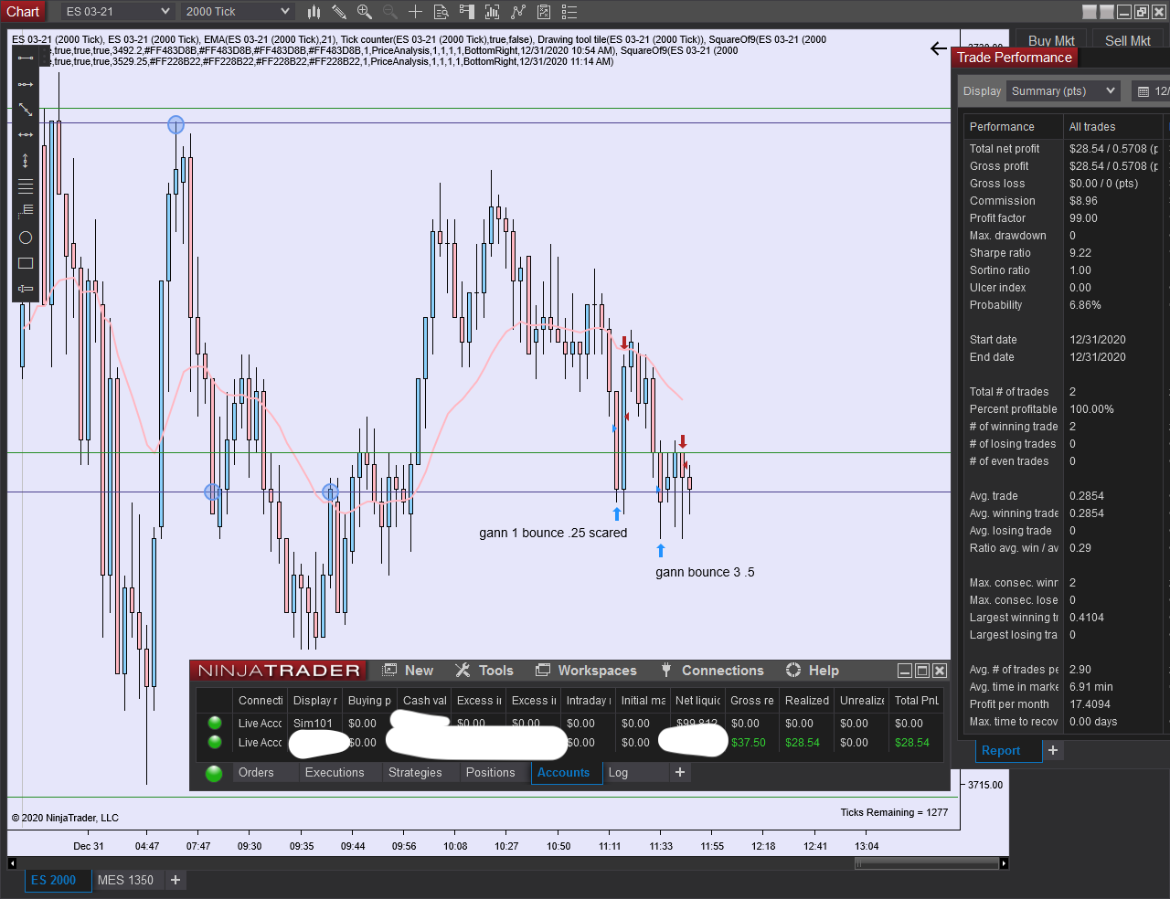Click the right scroll arrow of the chart

point(1004,863)
